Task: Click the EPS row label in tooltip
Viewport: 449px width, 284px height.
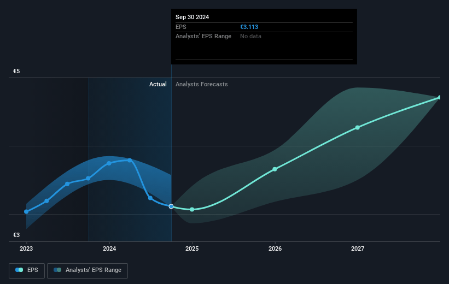Action: pos(180,27)
